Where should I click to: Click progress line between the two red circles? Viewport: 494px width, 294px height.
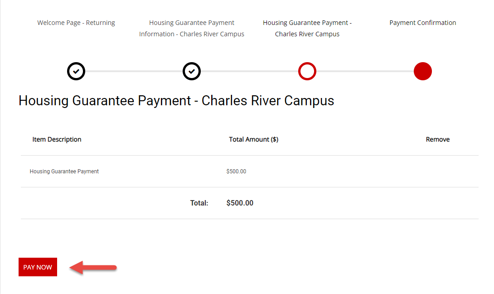pos(365,71)
